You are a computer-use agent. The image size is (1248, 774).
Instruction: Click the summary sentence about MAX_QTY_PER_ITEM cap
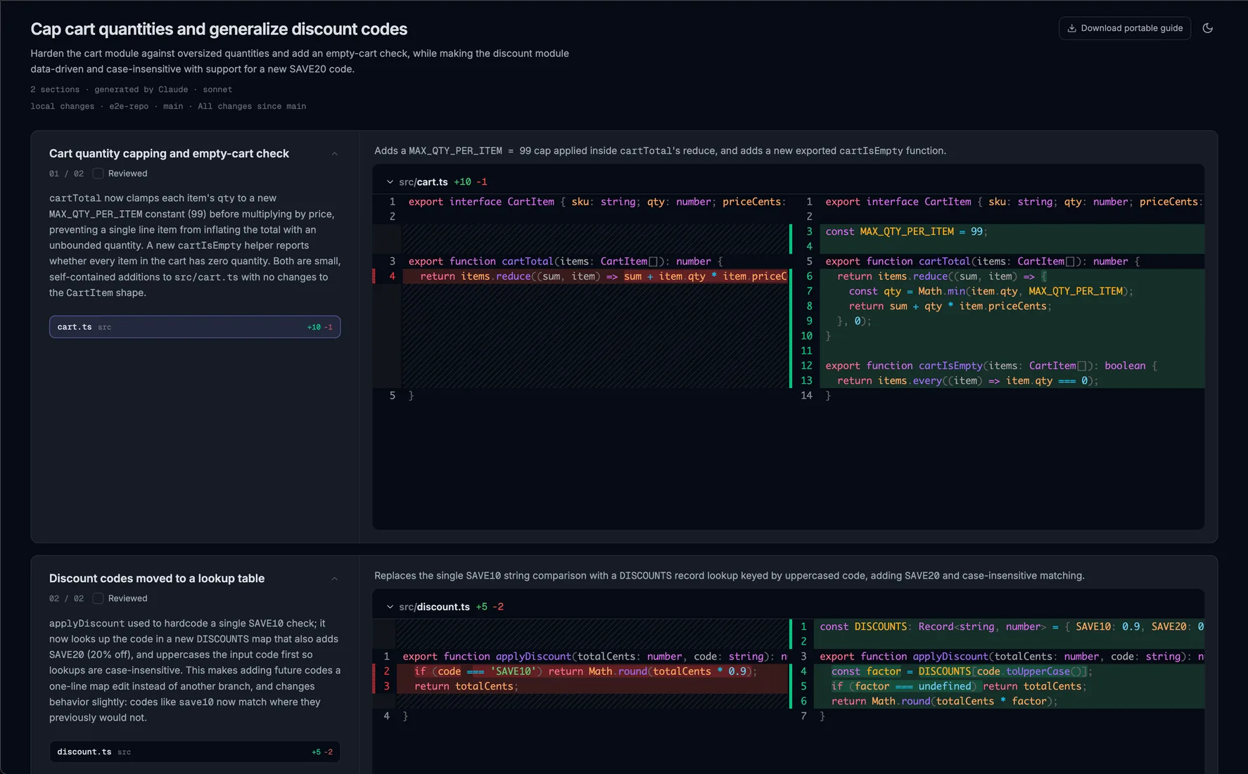click(x=660, y=150)
